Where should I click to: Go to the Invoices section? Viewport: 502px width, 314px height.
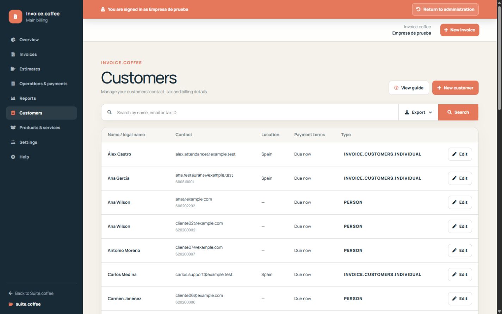tap(42, 54)
